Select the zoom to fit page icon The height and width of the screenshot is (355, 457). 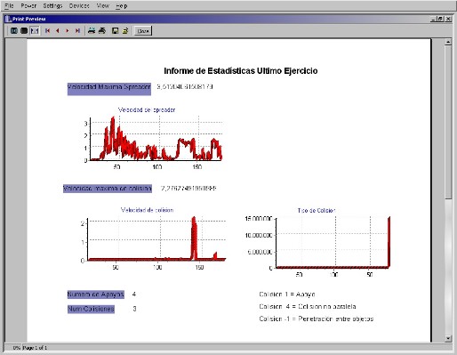click(x=14, y=30)
